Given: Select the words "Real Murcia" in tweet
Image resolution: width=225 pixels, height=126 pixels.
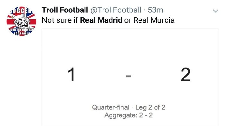Looking at the screenshot, I should (154, 20).
